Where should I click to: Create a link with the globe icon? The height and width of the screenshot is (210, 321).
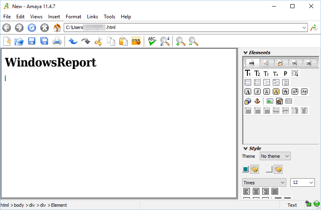248,101
